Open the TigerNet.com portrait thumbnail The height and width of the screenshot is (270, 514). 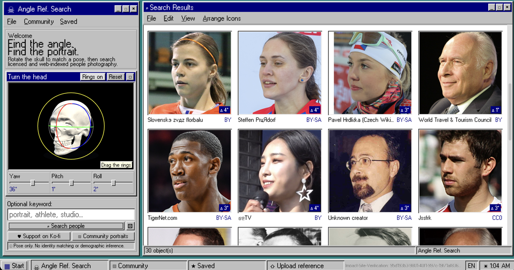pos(189,171)
